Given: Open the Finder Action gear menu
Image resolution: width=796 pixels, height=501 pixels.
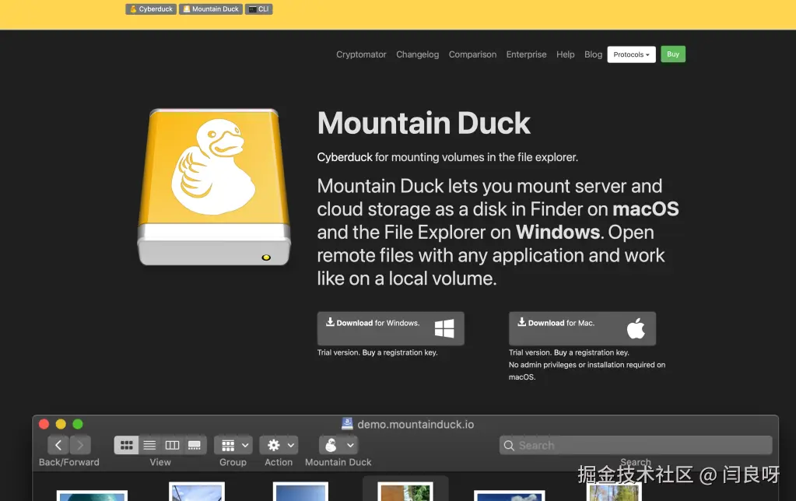Looking at the screenshot, I should pyautogui.click(x=279, y=445).
